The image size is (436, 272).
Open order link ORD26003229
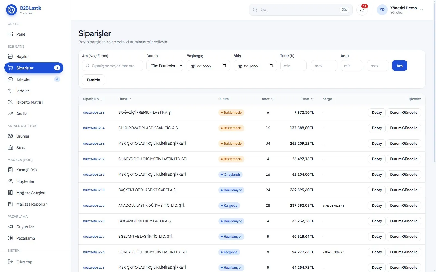[x=94, y=206]
